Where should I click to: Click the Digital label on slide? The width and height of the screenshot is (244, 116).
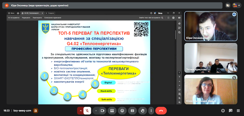click(x=108, y=82)
